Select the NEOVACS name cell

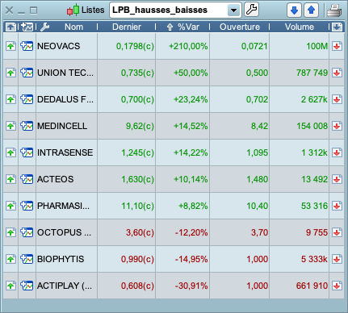(x=66, y=46)
